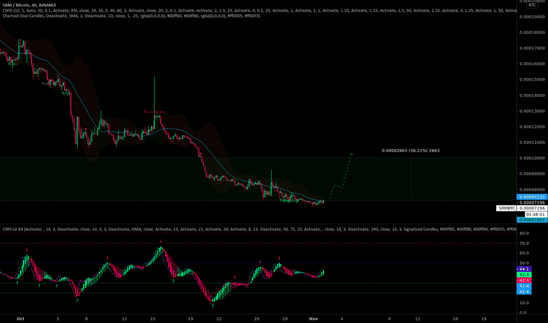Click the 0.00015000 price axis label
This screenshot has width=548, height=323.
tap(532, 79)
